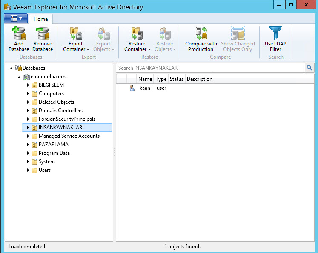Sort by the Name column header
318x253 pixels.
(145, 79)
